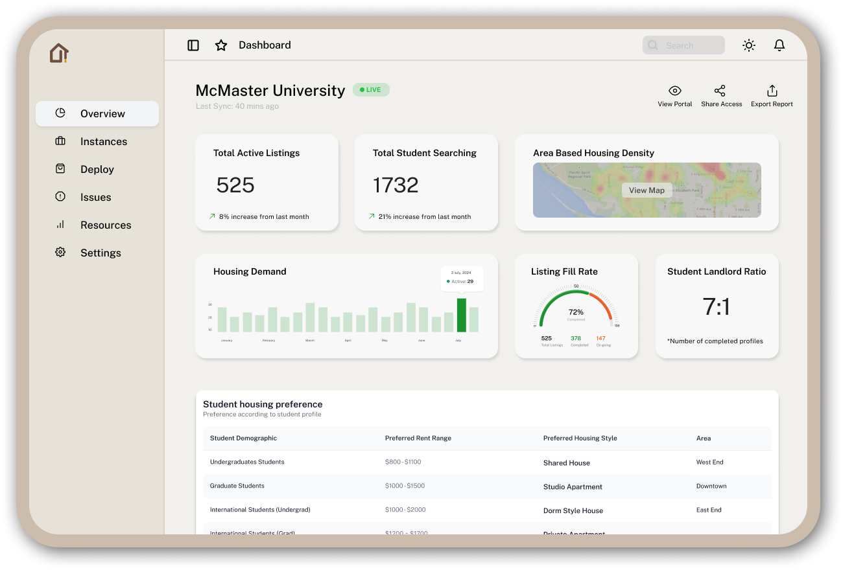Click the View Portal eye icon
843x570 pixels.
[675, 91]
